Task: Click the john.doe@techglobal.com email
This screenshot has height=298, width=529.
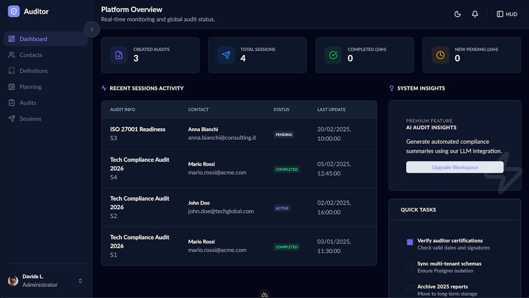Action: point(221,211)
